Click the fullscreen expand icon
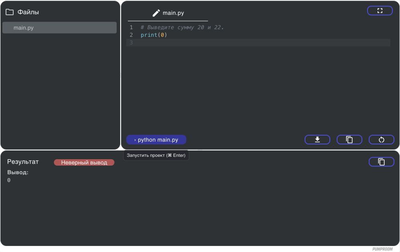The image size is (400, 252). 380,11
